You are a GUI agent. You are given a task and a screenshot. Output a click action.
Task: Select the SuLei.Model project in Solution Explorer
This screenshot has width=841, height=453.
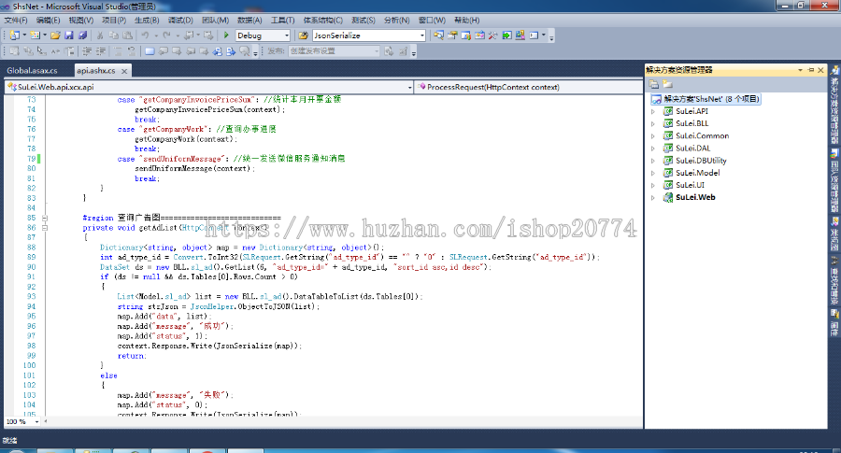(697, 173)
